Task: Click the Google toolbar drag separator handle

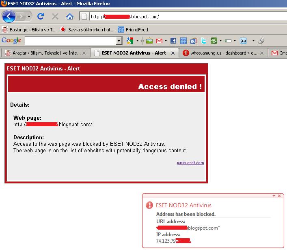Action: [142, 41]
